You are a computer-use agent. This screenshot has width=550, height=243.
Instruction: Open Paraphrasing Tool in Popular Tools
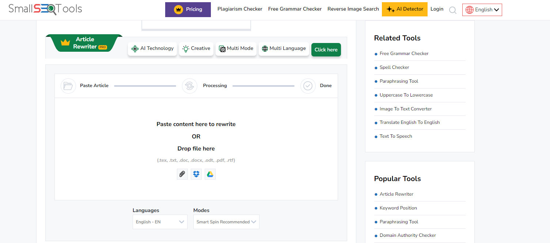coord(399,222)
